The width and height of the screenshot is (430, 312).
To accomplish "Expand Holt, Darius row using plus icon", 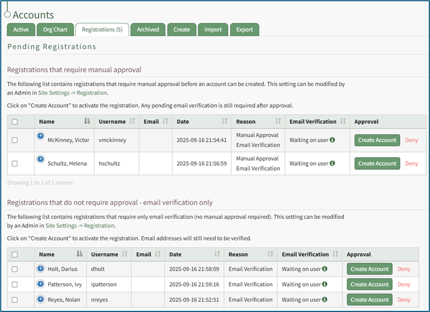I will [x=40, y=268].
